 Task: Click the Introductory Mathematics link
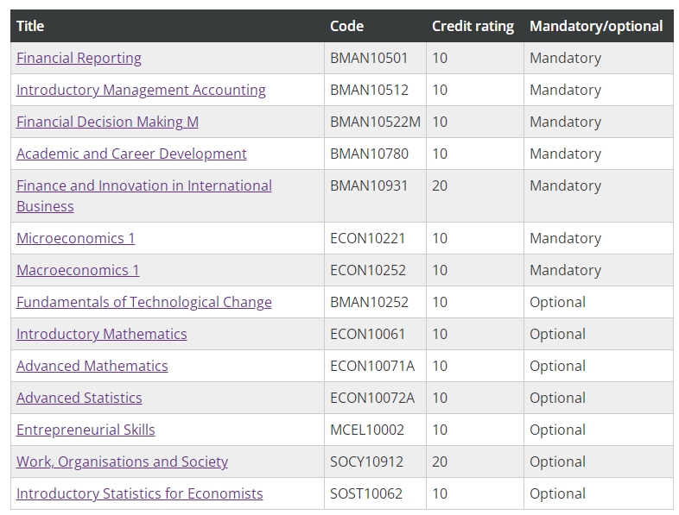point(102,334)
